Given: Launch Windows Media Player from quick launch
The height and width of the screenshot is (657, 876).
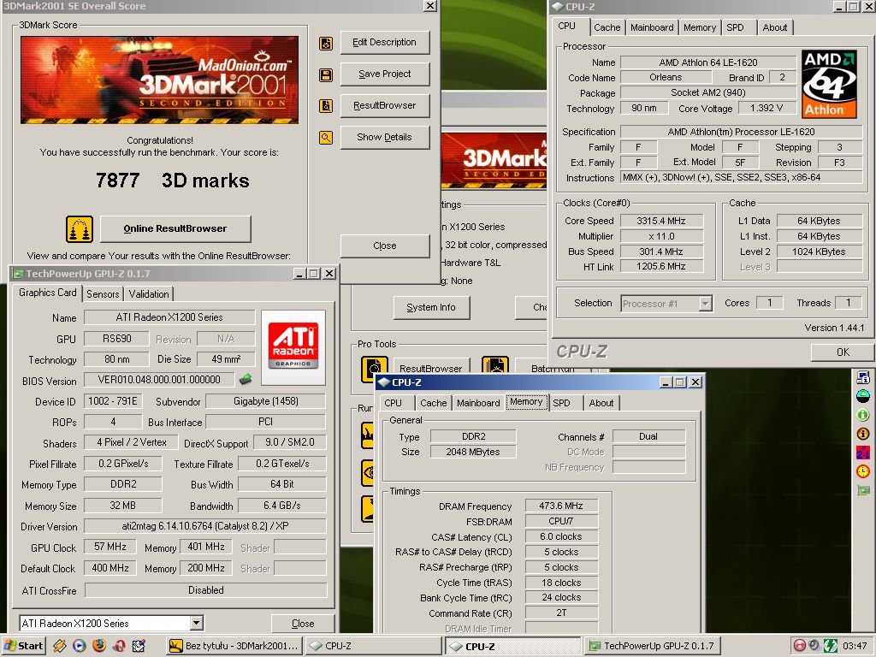Looking at the screenshot, I should click(80, 646).
